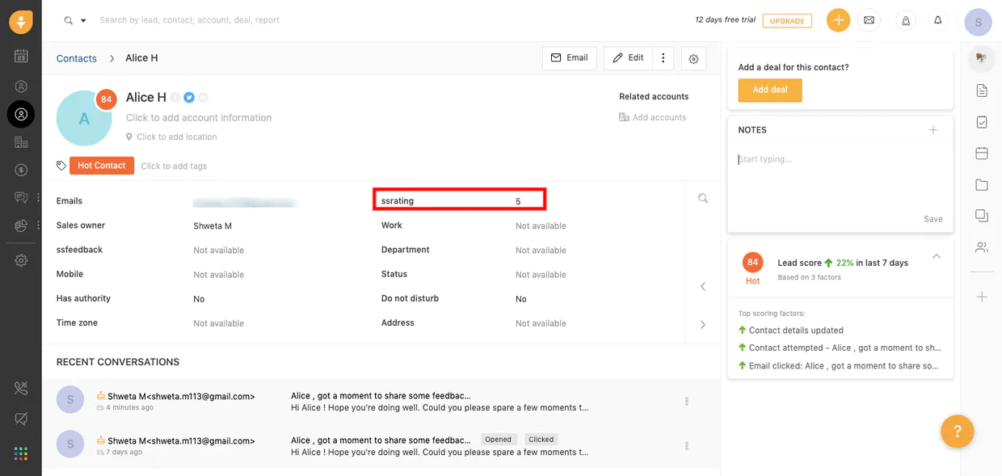This screenshot has width=1002, height=476.
Task: Click the Add deal button
Action: tap(769, 90)
